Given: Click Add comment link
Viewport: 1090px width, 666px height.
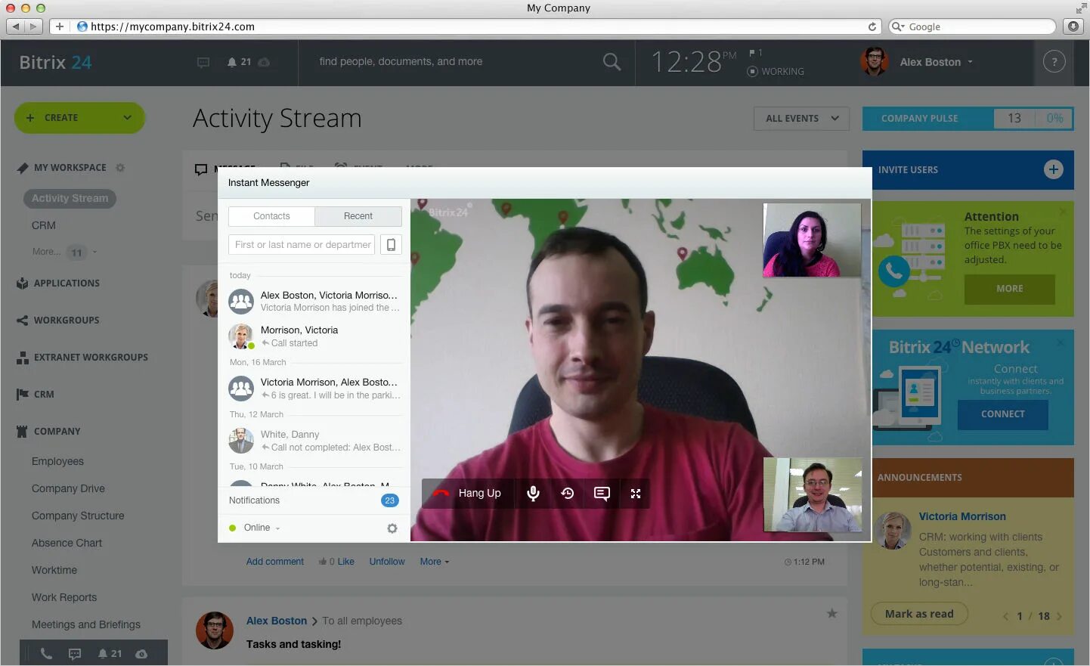Looking at the screenshot, I should click(x=275, y=562).
